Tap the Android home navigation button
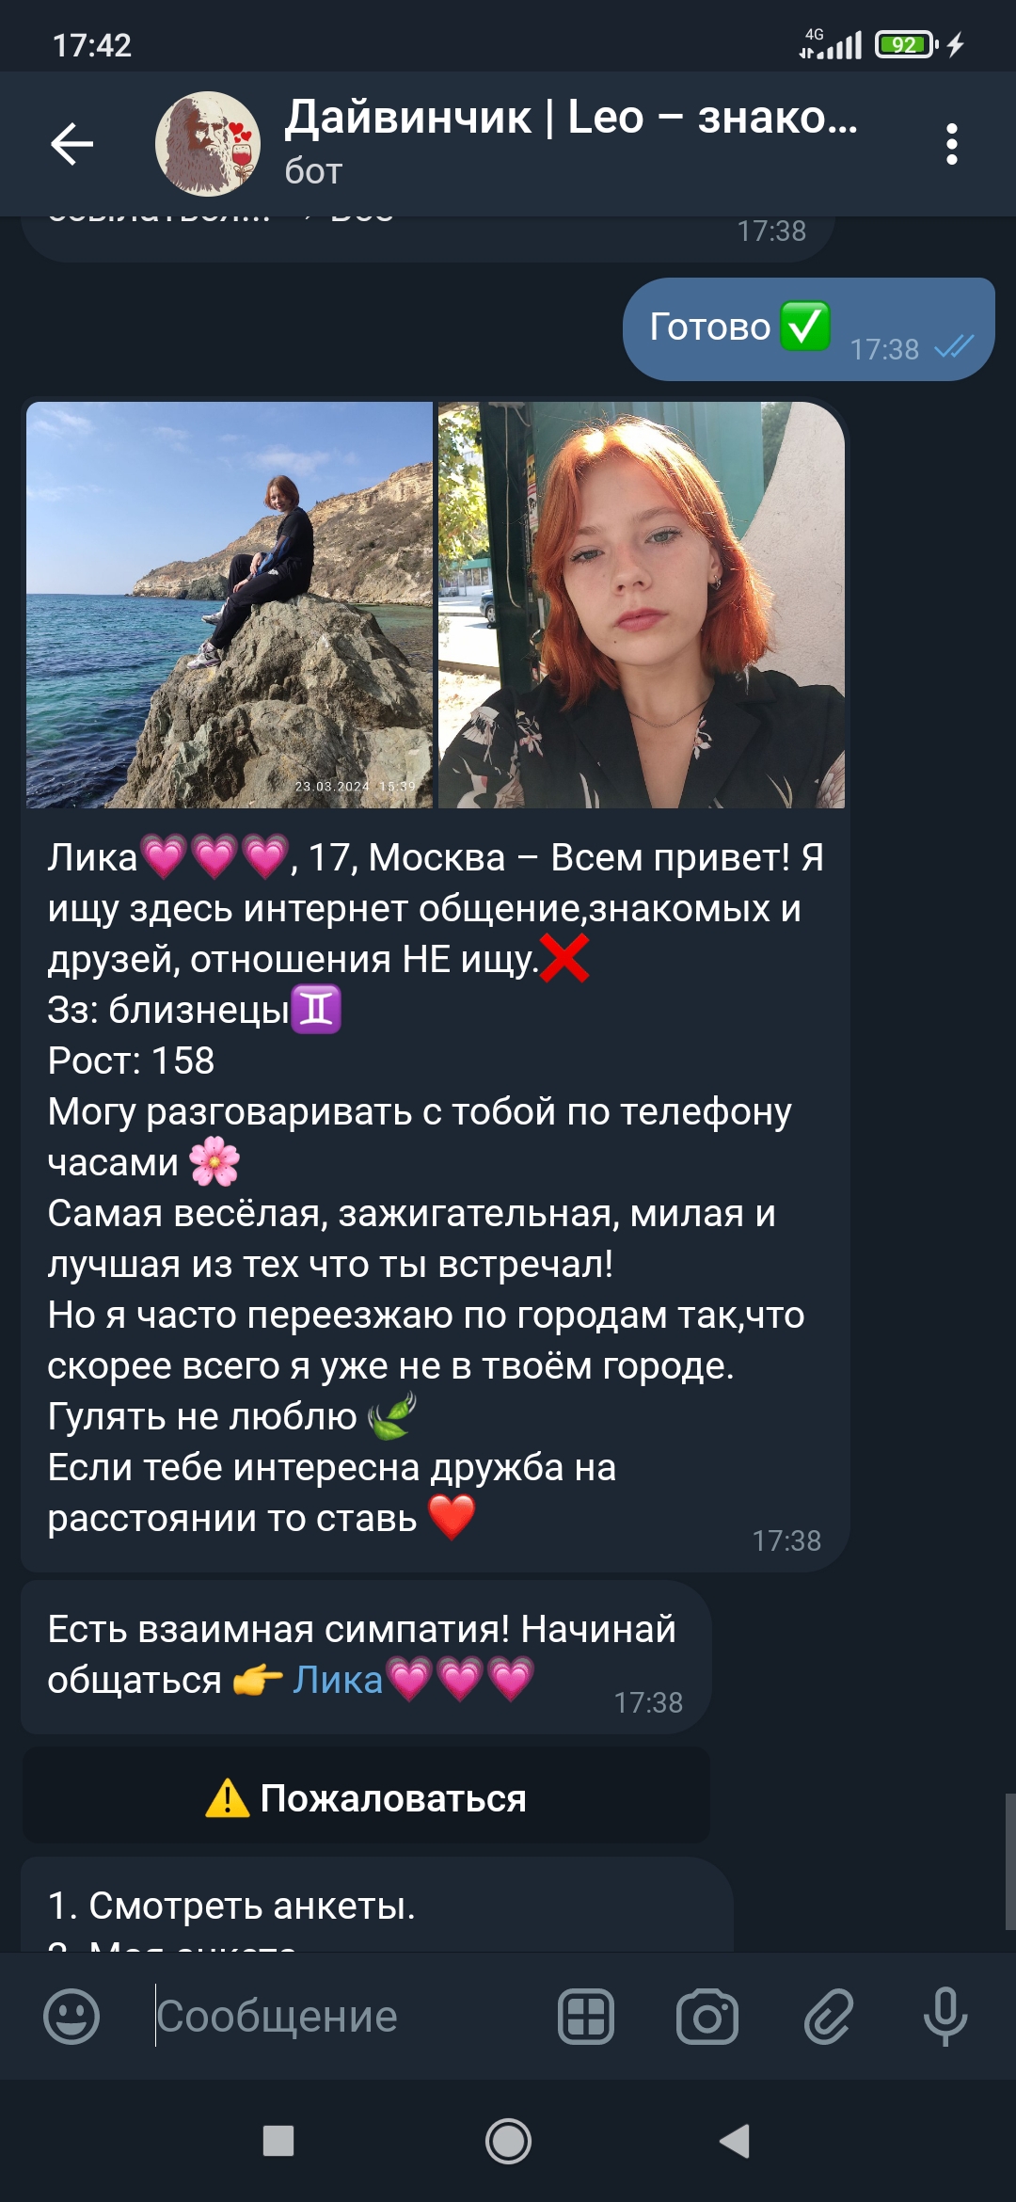 [508, 2141]
